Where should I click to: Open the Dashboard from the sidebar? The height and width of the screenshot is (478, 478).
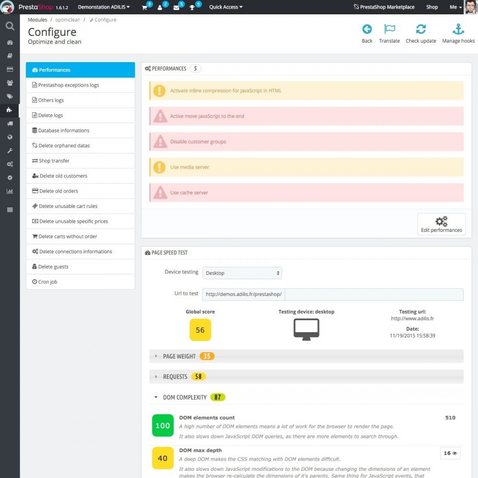(10, 43)
